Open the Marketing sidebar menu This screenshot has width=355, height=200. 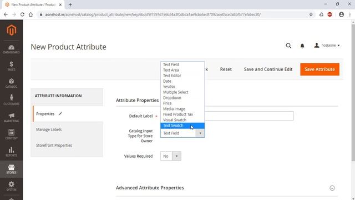[x=11, y=117]
